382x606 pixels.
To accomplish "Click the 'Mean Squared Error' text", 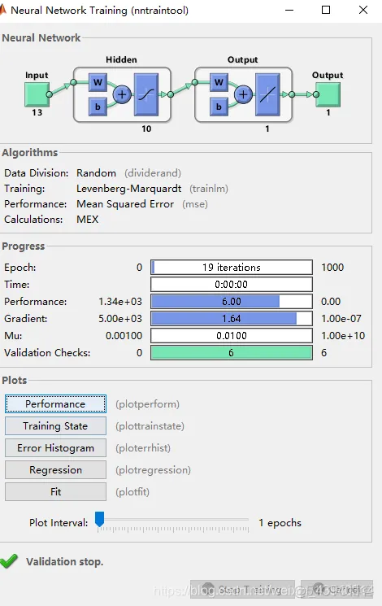I will point(125,204).
